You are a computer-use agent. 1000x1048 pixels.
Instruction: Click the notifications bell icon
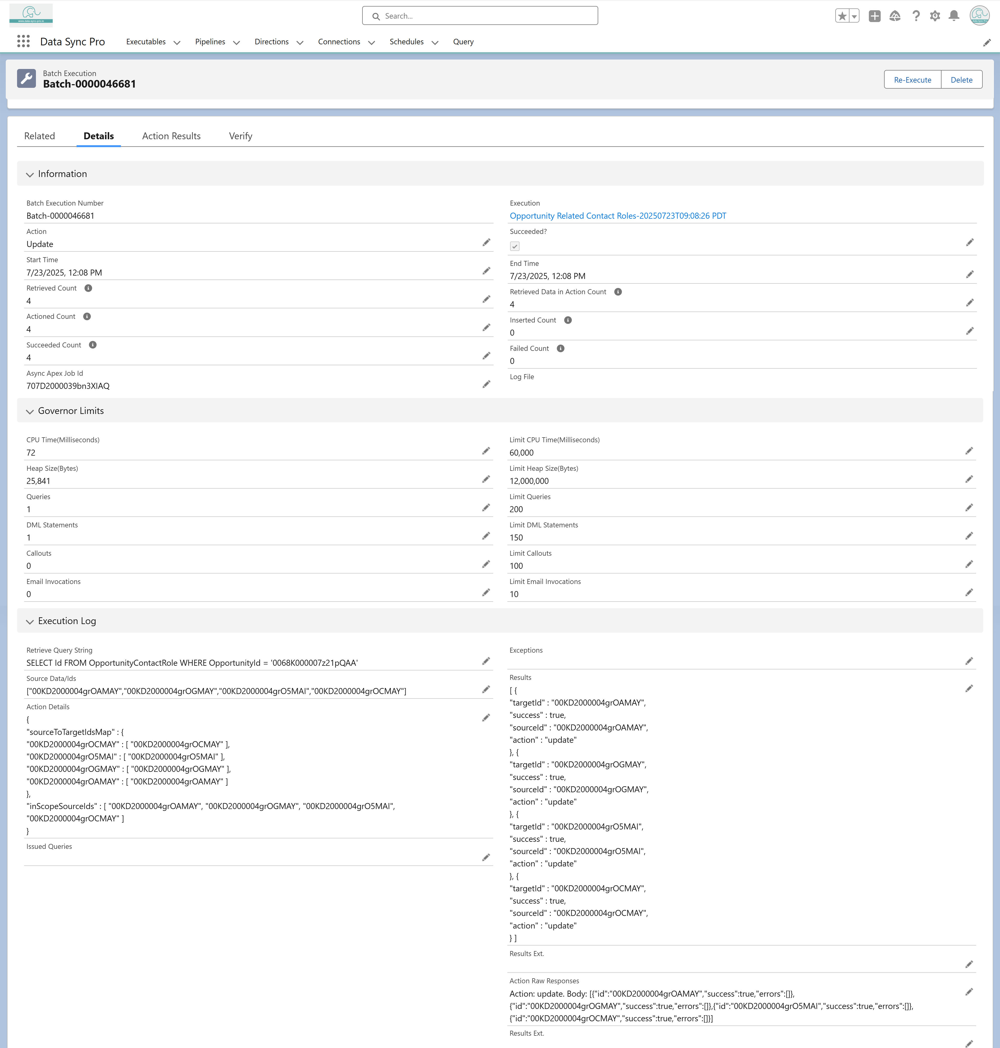(954, 16)
